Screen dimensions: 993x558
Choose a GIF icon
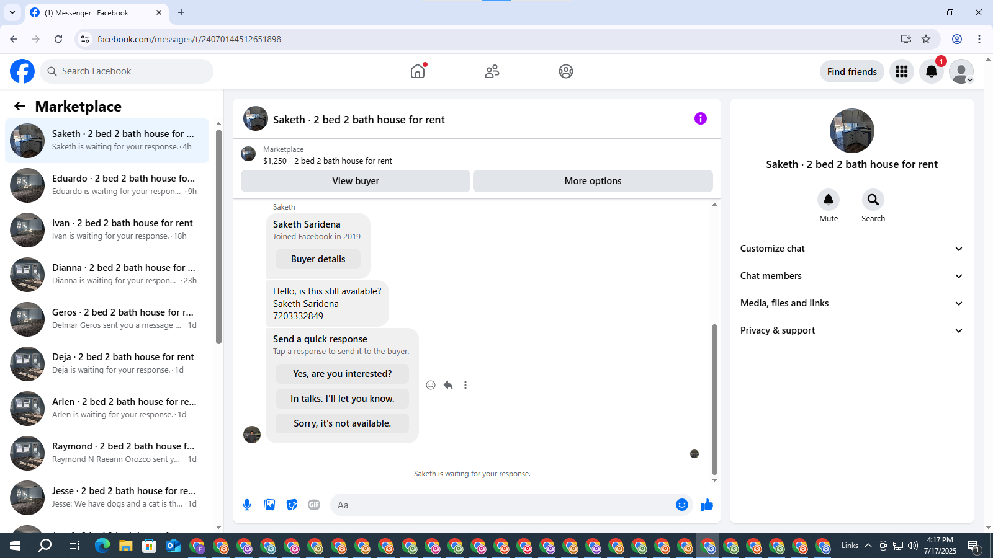click(x=314, y=505)
